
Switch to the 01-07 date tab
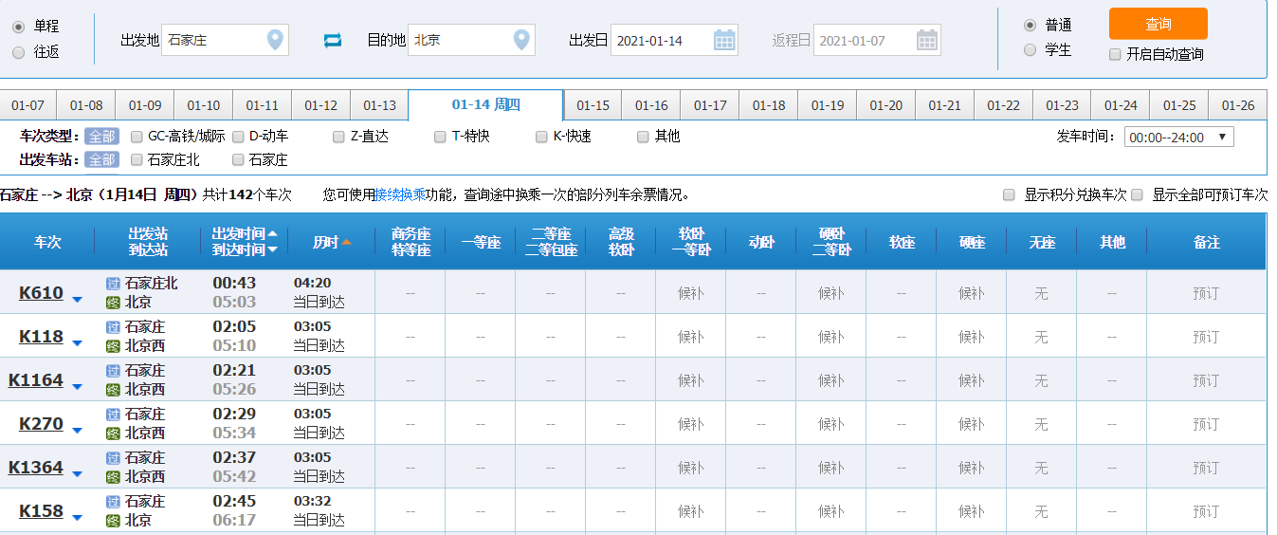point(27,105)
